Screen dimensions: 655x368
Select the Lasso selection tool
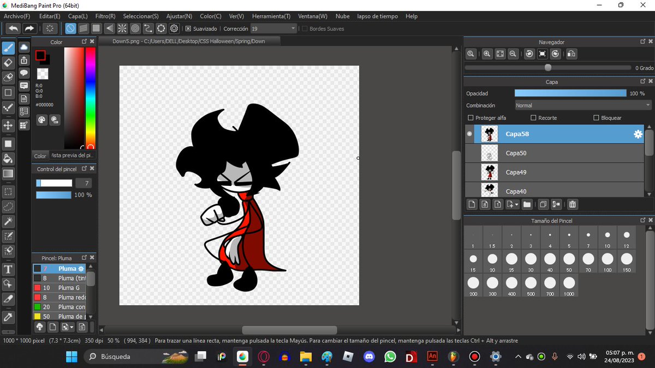[8, 207]
